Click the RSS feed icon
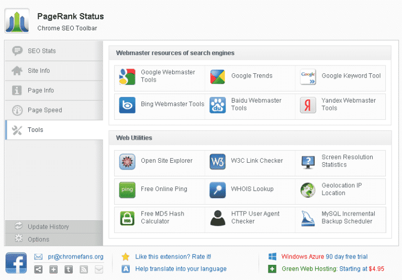This screenshot has height=280, width=402. (x=84, y=270)
